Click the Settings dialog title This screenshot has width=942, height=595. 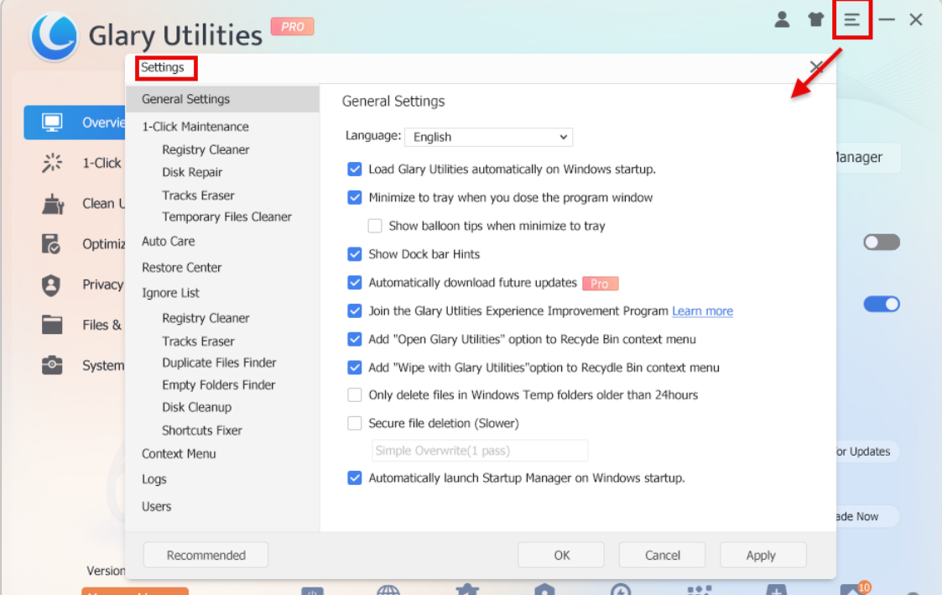[x=162, y=67]
